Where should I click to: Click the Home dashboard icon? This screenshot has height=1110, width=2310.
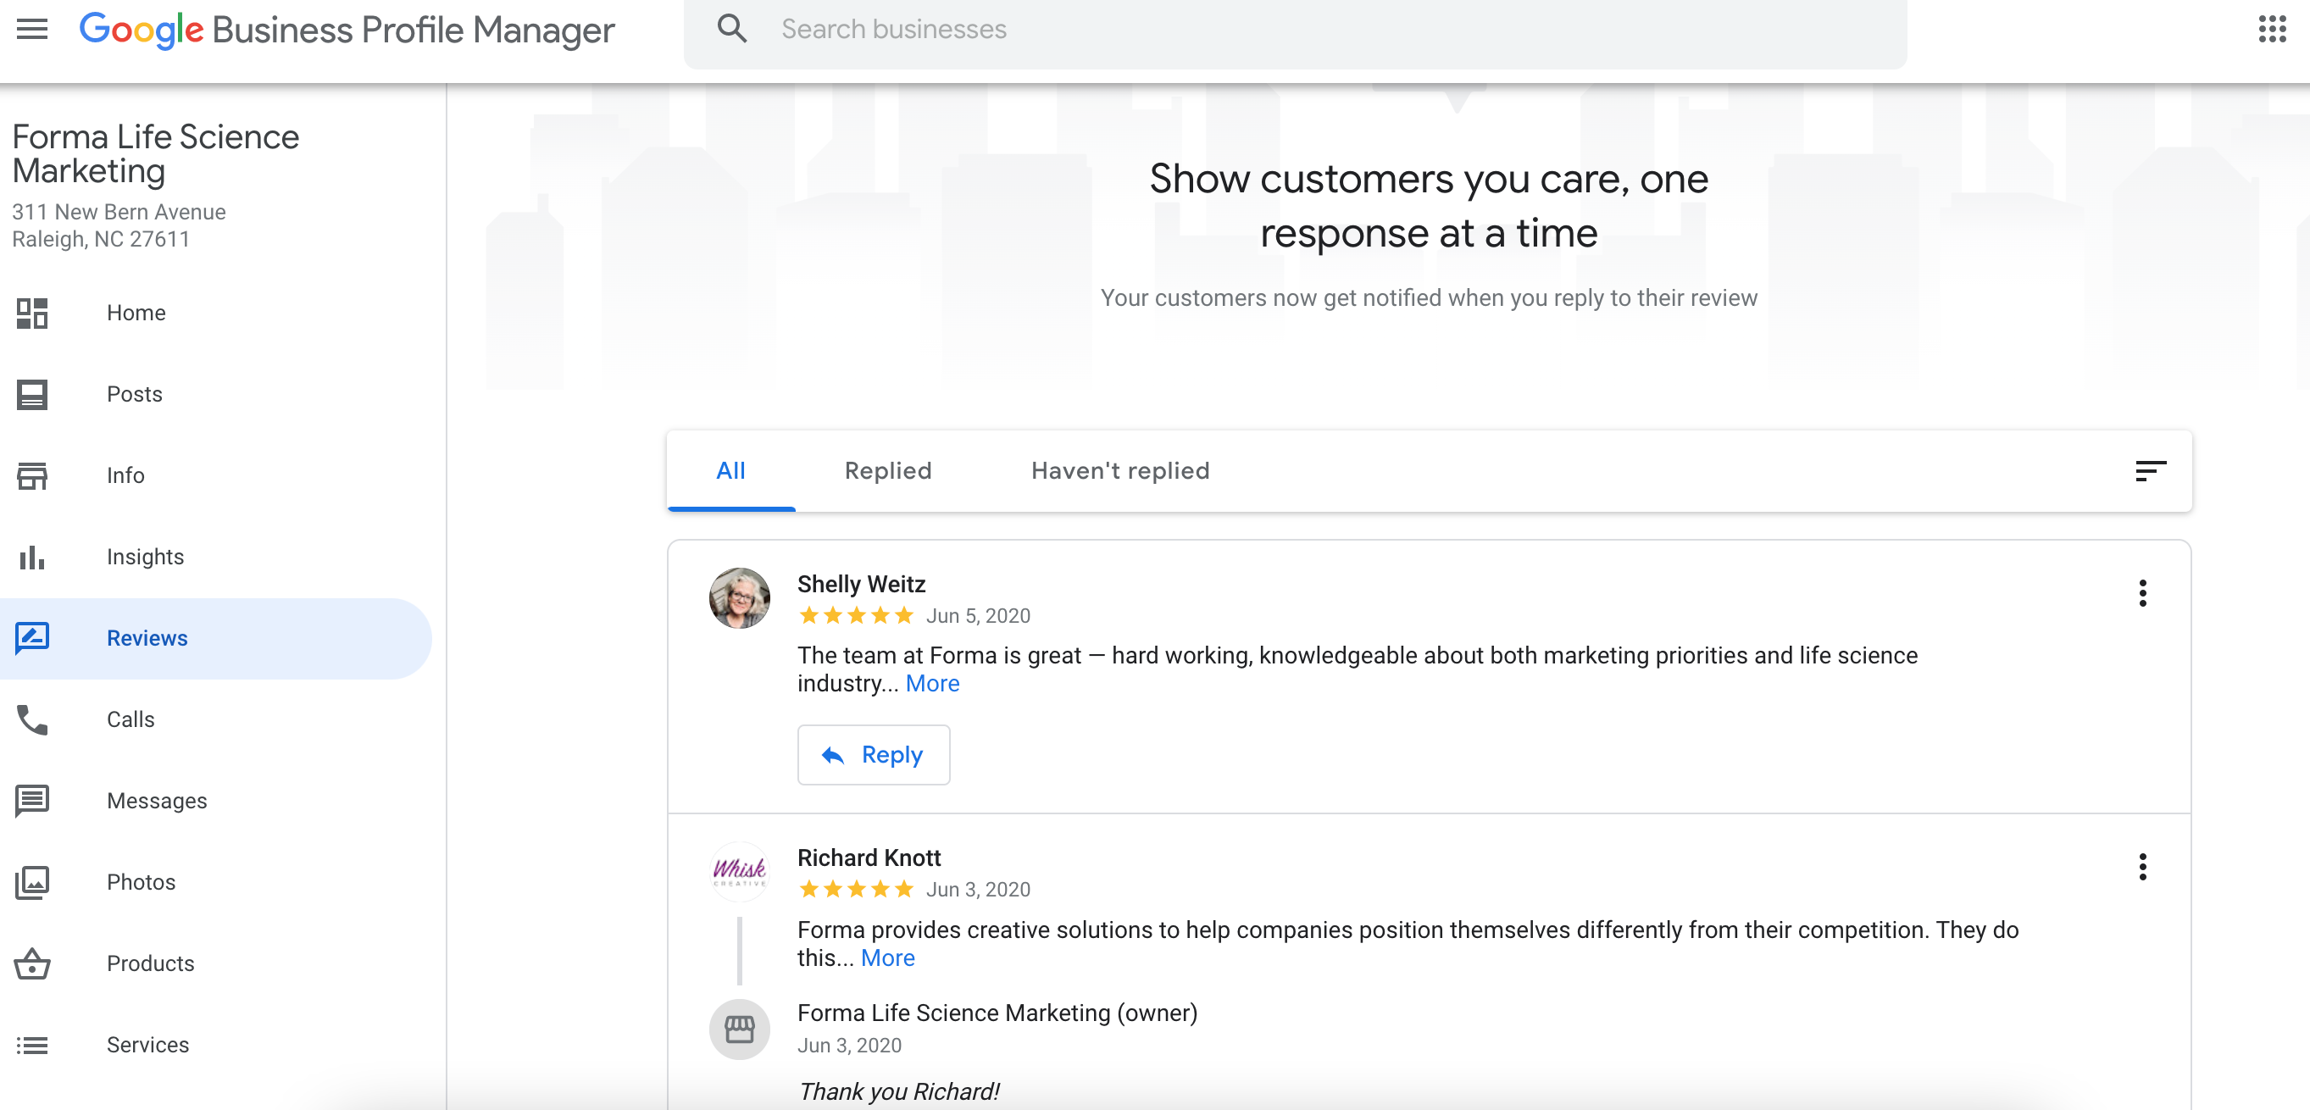click(x=32, y=313)
